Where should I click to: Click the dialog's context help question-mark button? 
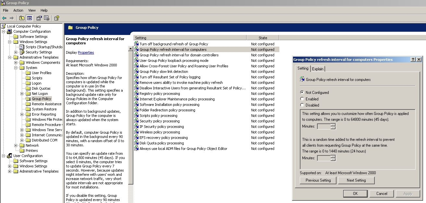(413, 60)
